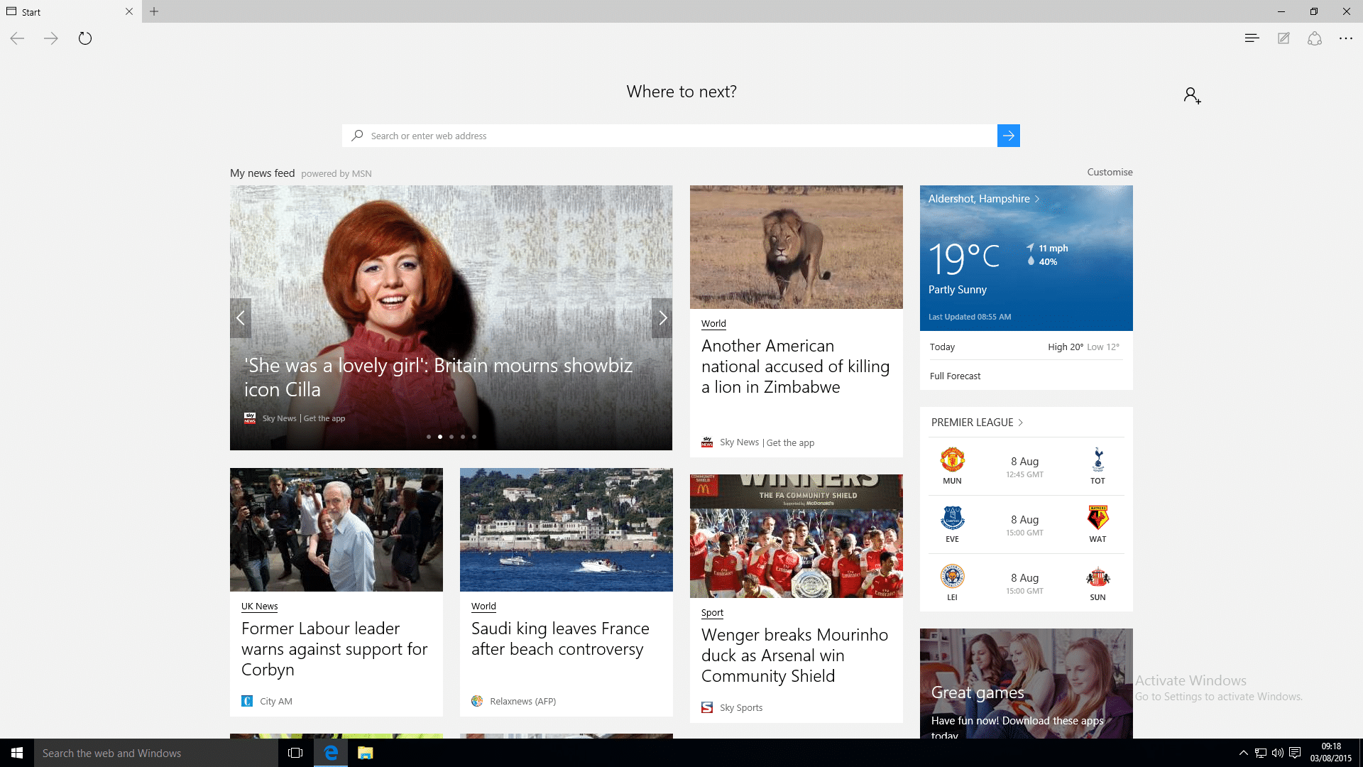Refresh the current page
The height and width of the screenshot is (767, 1363).
[85, 38]
